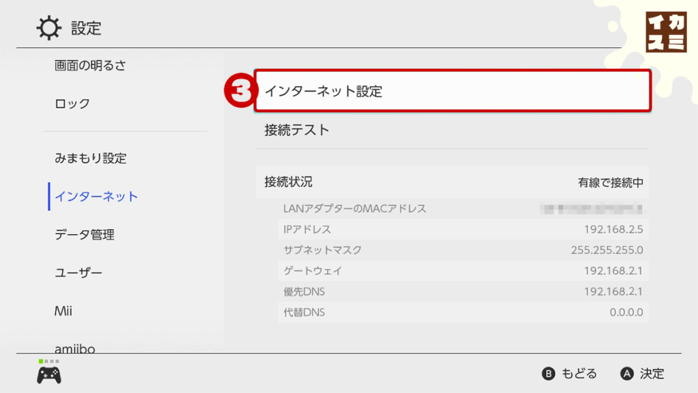The width and height of the screenshot is (698, 393).
Task: Click the IPアドレス row
Action: 463,229
